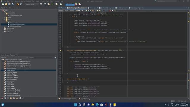Collapse the controlador package node
The height and width of the screenshot is (107, 190).
click(5, 14)
